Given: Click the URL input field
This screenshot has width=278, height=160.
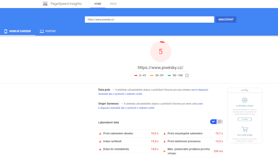Looking at the screenshot, I should (149, 20).
